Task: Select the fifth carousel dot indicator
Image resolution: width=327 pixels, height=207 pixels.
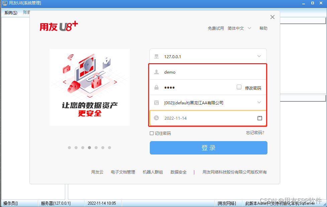Action: click(x=96, y=148)
